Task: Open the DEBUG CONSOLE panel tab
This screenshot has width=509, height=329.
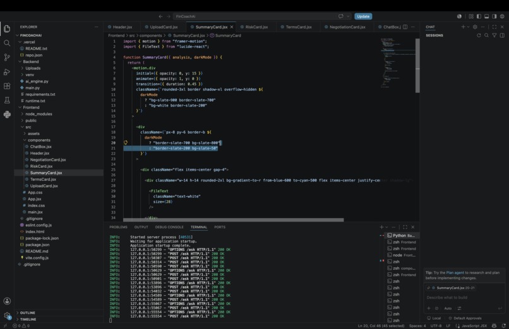Action: point(169,227)
